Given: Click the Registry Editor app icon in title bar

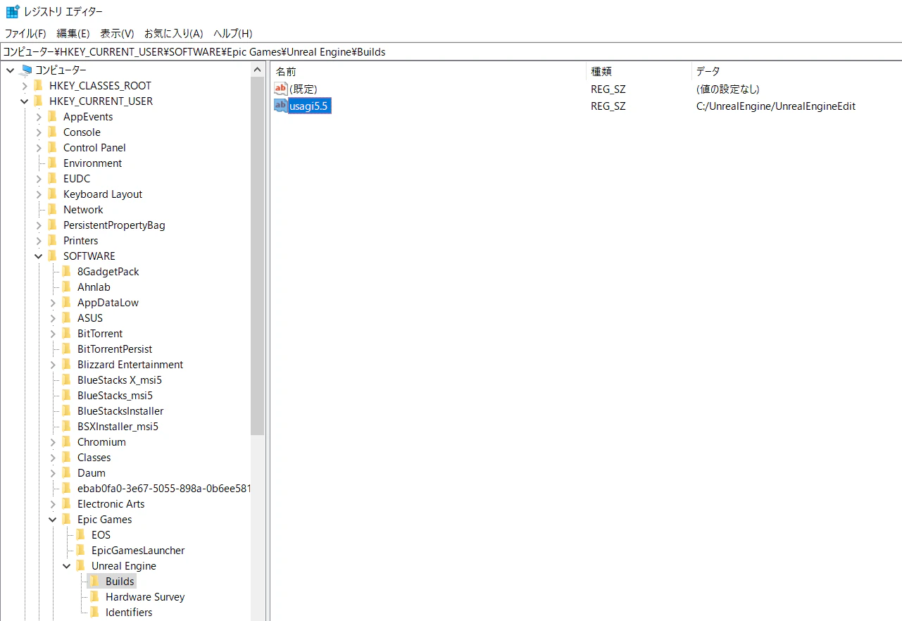Looking at the screenshot, I should 12,12.
